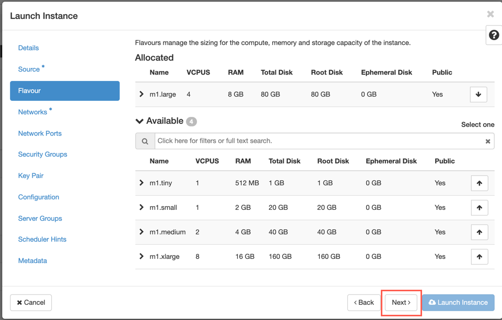Image resolution: width=502 pixels, height=320 pixels.
Task: Select m1.medium via its up arrow
Action: 479,232
